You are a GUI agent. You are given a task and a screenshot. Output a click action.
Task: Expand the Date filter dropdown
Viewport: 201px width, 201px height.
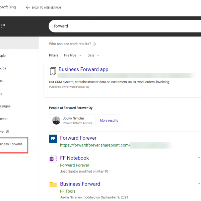93,55
